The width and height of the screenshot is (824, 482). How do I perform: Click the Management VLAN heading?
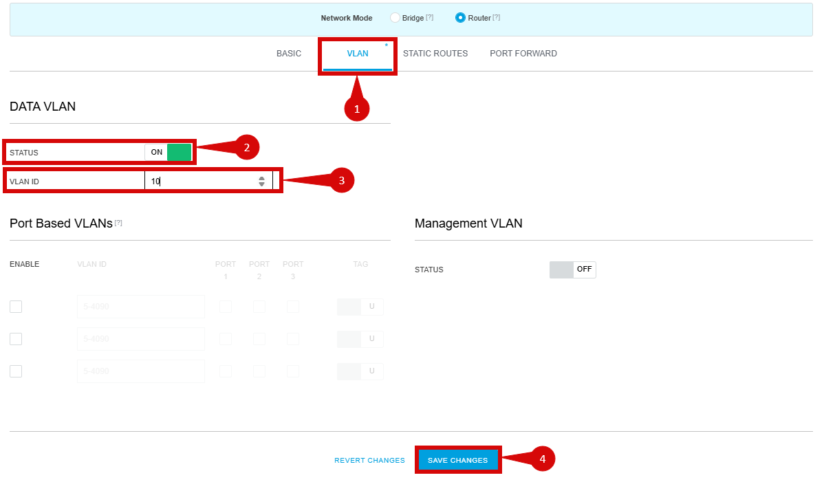point(468,223)
